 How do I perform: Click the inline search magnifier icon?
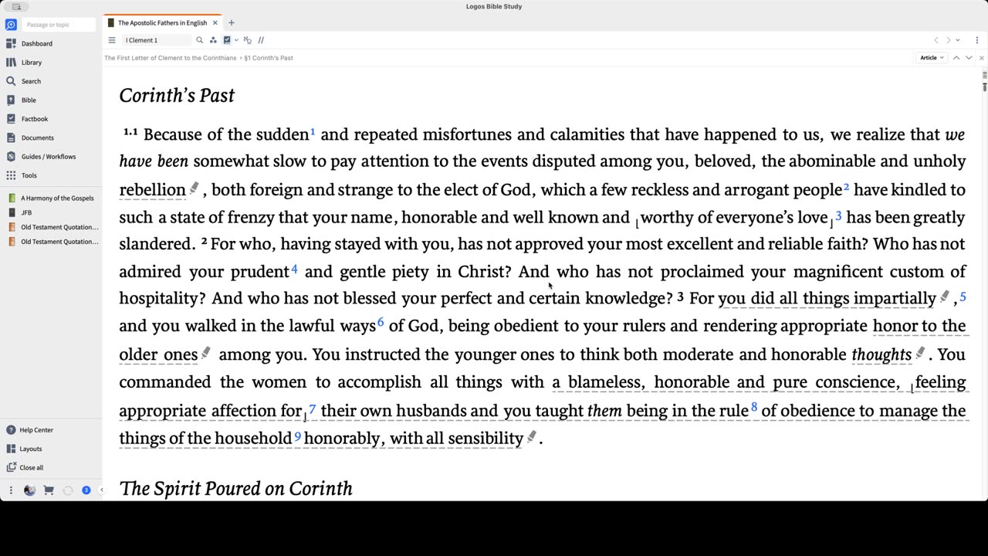point(199,40)
